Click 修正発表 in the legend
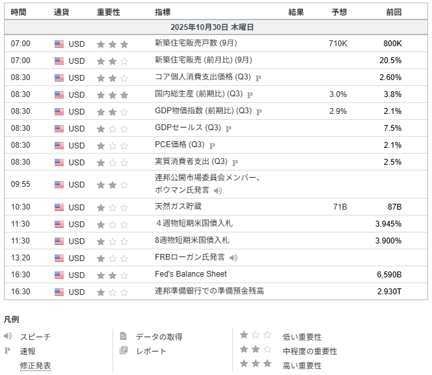The height and width of the screenshot is (375, 432). pyautogui.click(x=35, y=366)
